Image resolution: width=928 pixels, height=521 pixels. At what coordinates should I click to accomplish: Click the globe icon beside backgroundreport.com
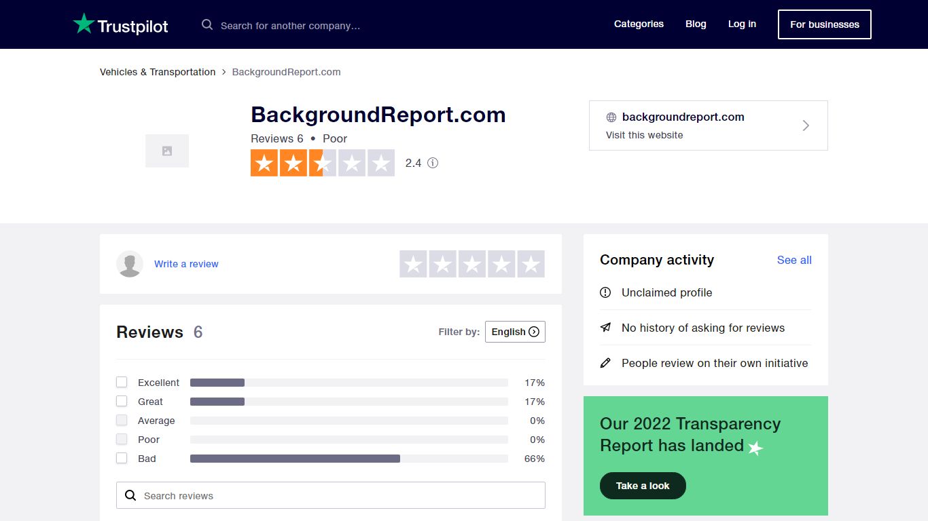point(611,117)
